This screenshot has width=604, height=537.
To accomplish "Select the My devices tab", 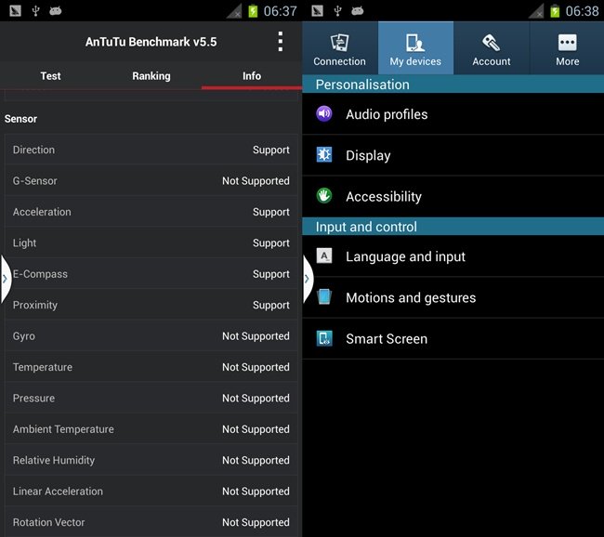I will pyautogui.click(x=415, y=49).
